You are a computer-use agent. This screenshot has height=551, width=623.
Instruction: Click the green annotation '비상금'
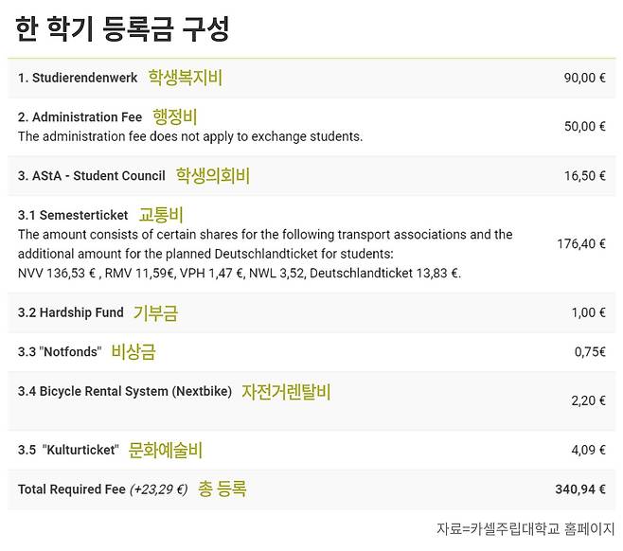point(133,352)
